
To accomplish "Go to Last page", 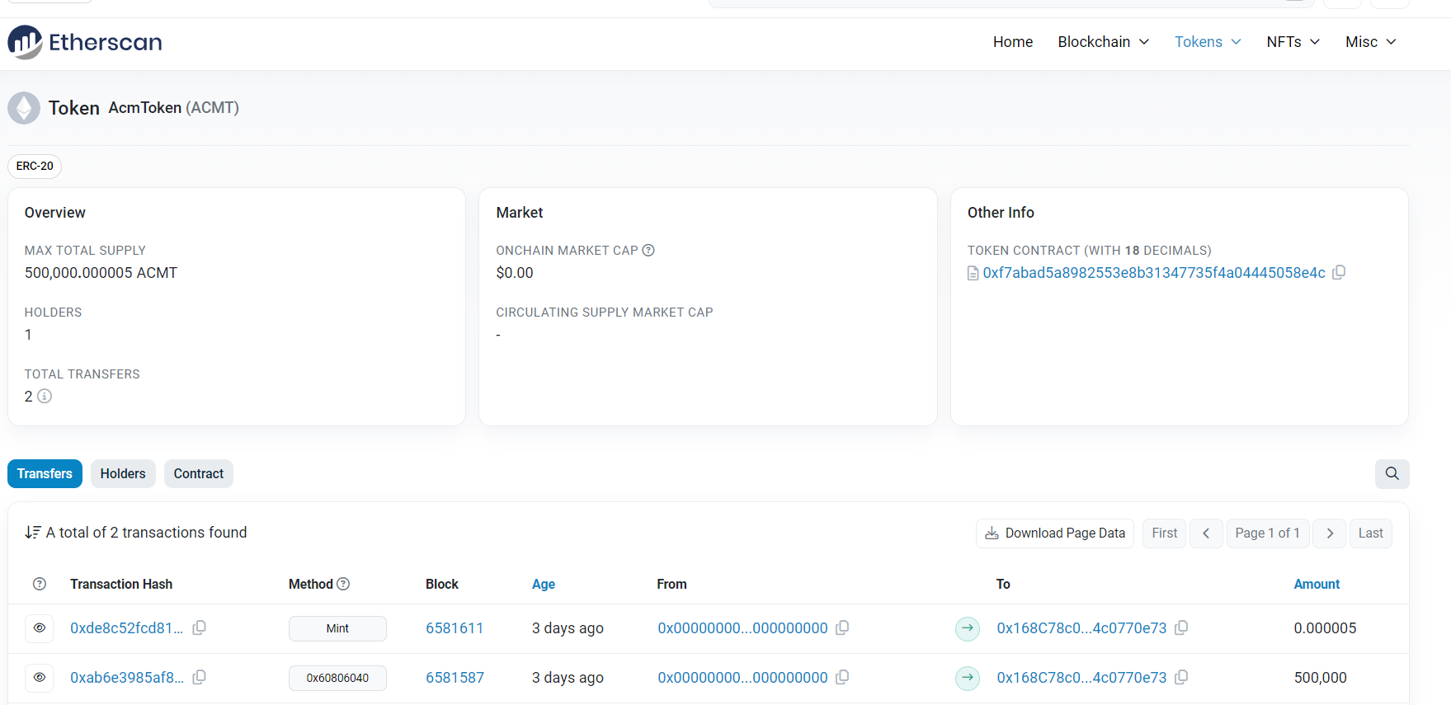I will pos(1371,533).
